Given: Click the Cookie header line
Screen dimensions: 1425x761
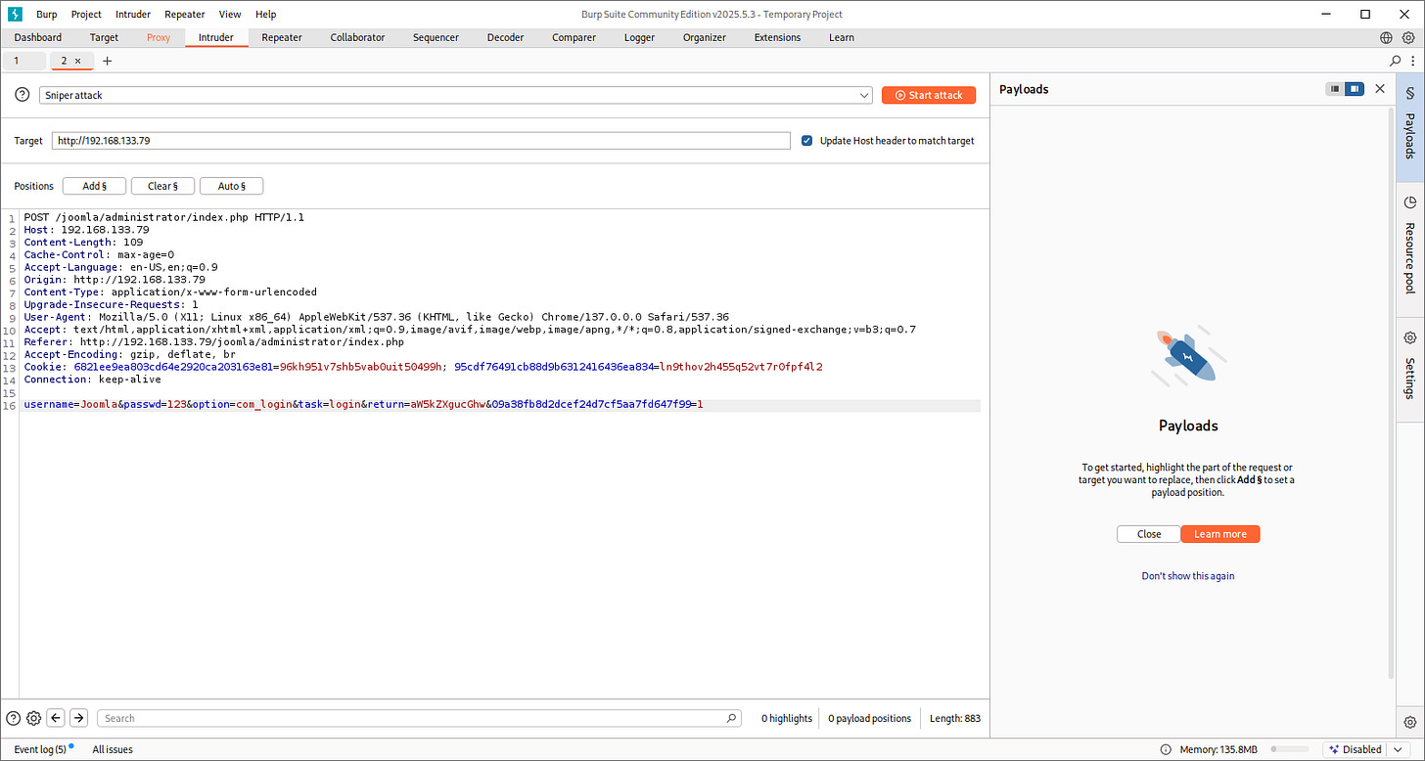Looking at the screenshot, I should coord(424,367).
